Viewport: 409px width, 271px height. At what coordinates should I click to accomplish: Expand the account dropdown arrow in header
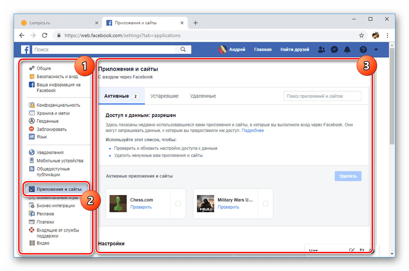coord(375,50)
